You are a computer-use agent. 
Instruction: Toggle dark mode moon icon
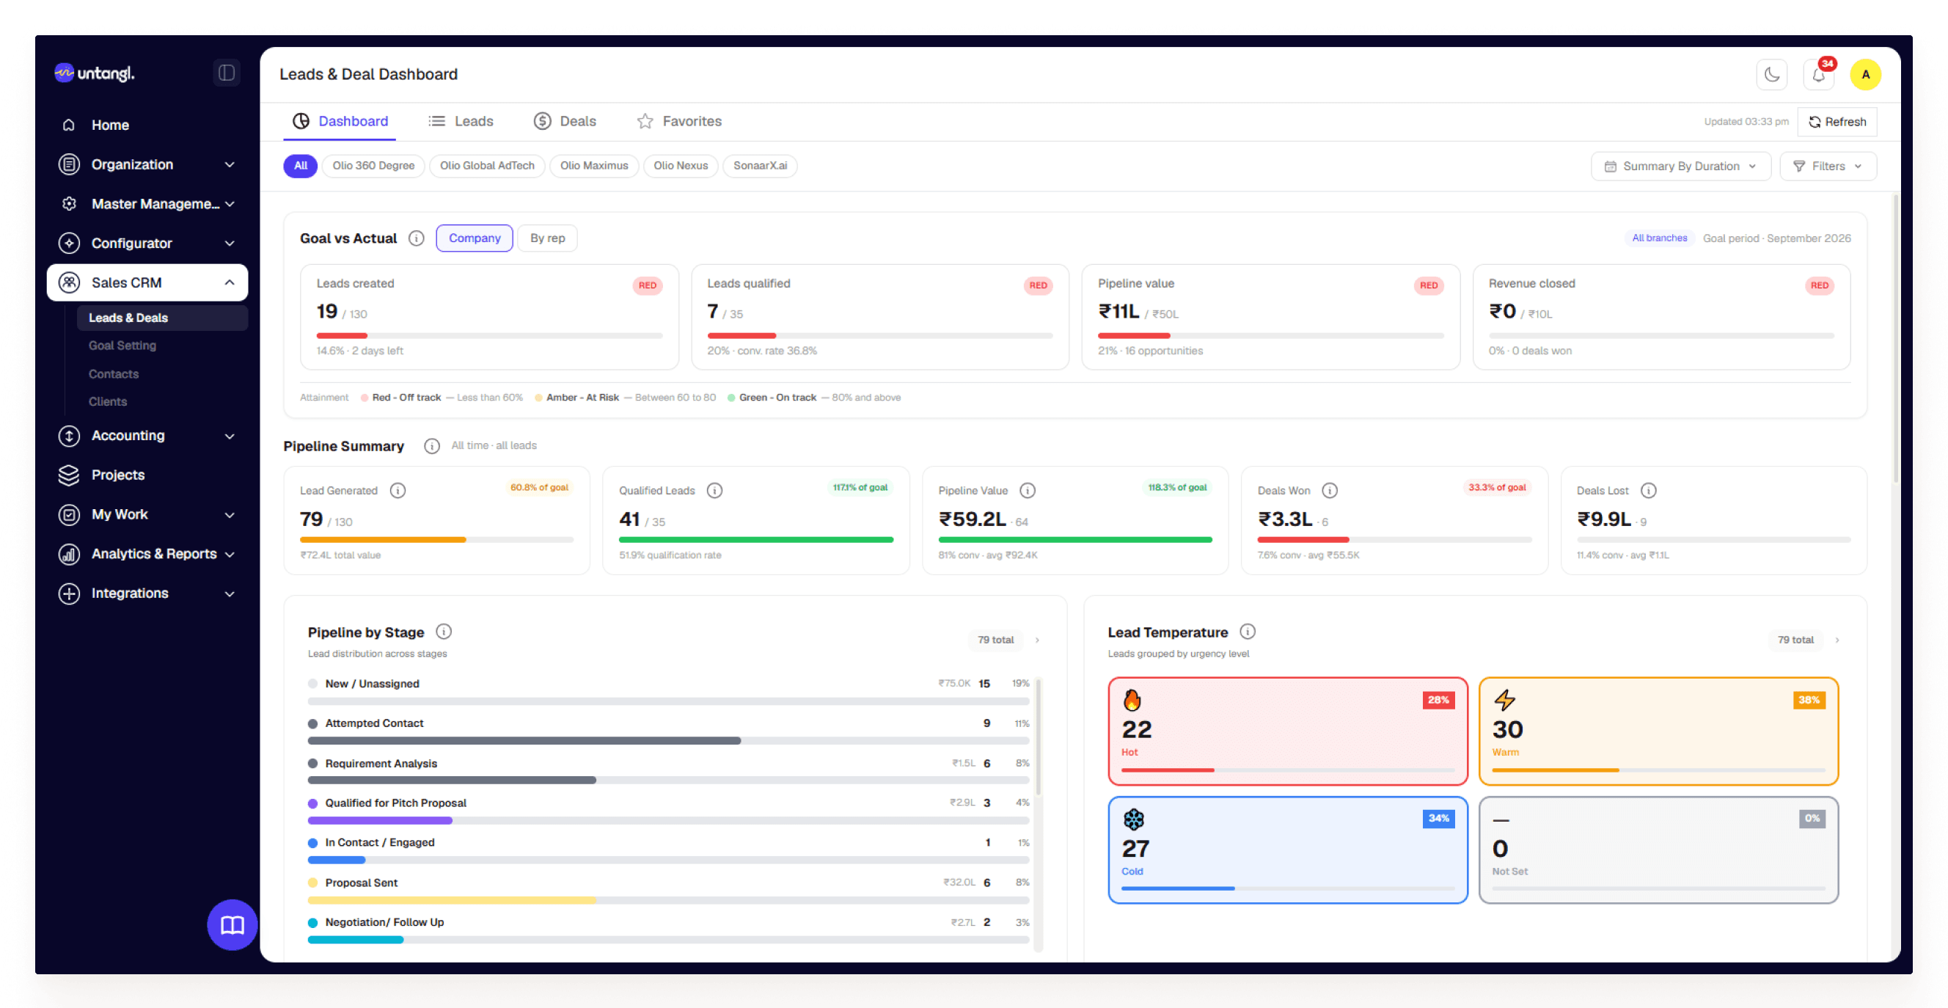coord(1772,74)
